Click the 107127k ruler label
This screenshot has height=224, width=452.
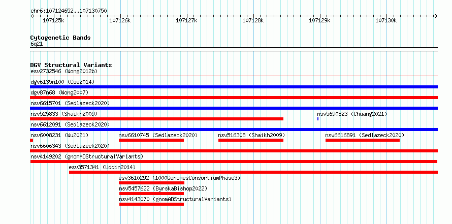186,20
